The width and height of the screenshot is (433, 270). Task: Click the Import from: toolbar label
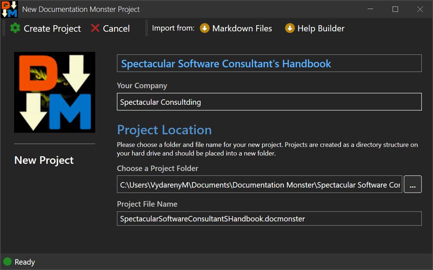pyautogui.click(x=173, y=28)
